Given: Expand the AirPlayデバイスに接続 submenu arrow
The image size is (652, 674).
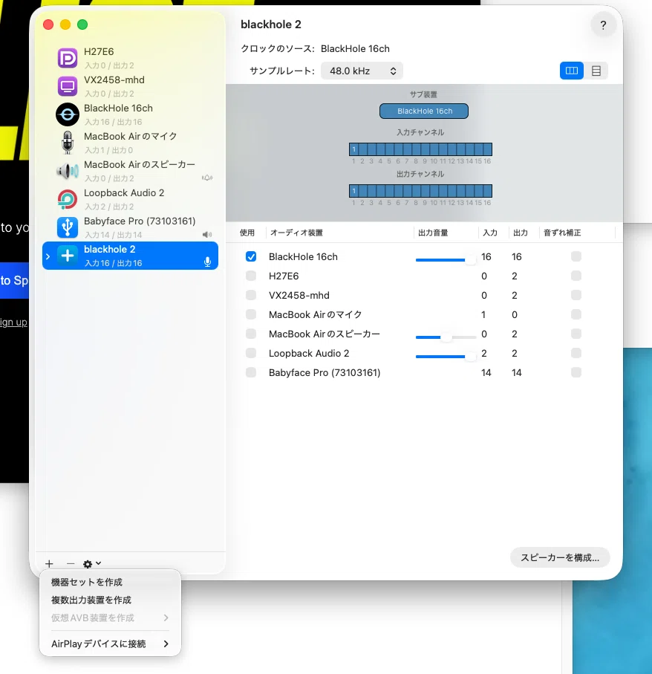Looking at the screenshot, I should click(x=166, y=644).
